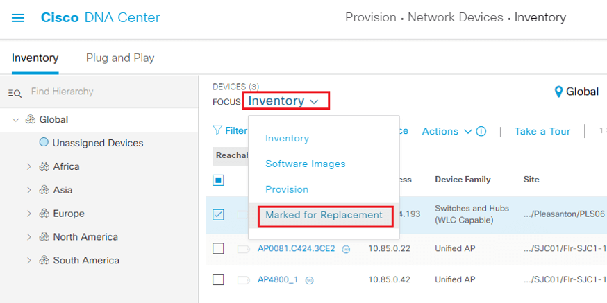Open the Actions dropdown menu

pos(447,132)
